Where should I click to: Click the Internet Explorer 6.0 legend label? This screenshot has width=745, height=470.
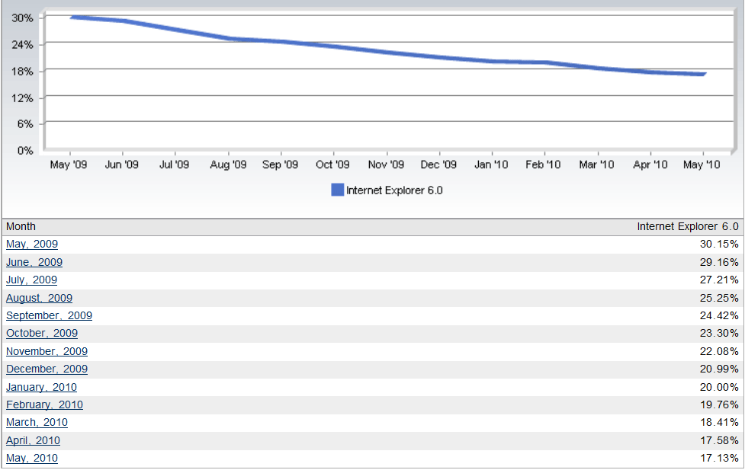click(x=394, y=190)
